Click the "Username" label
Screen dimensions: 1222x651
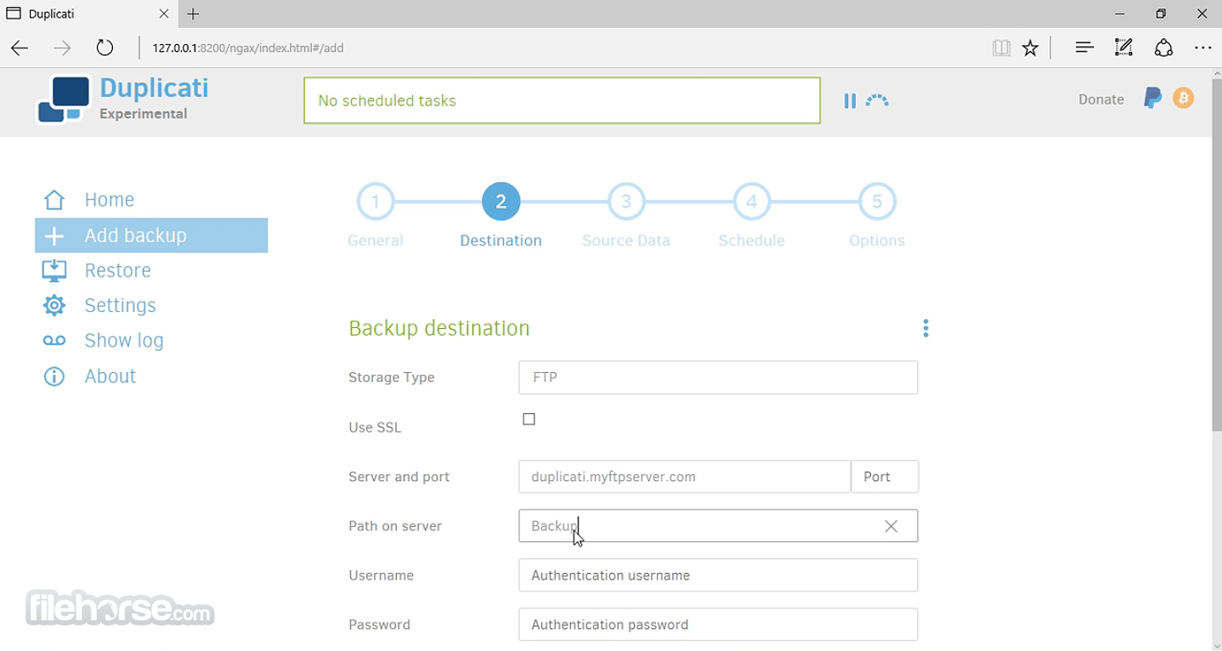[381, 575]
